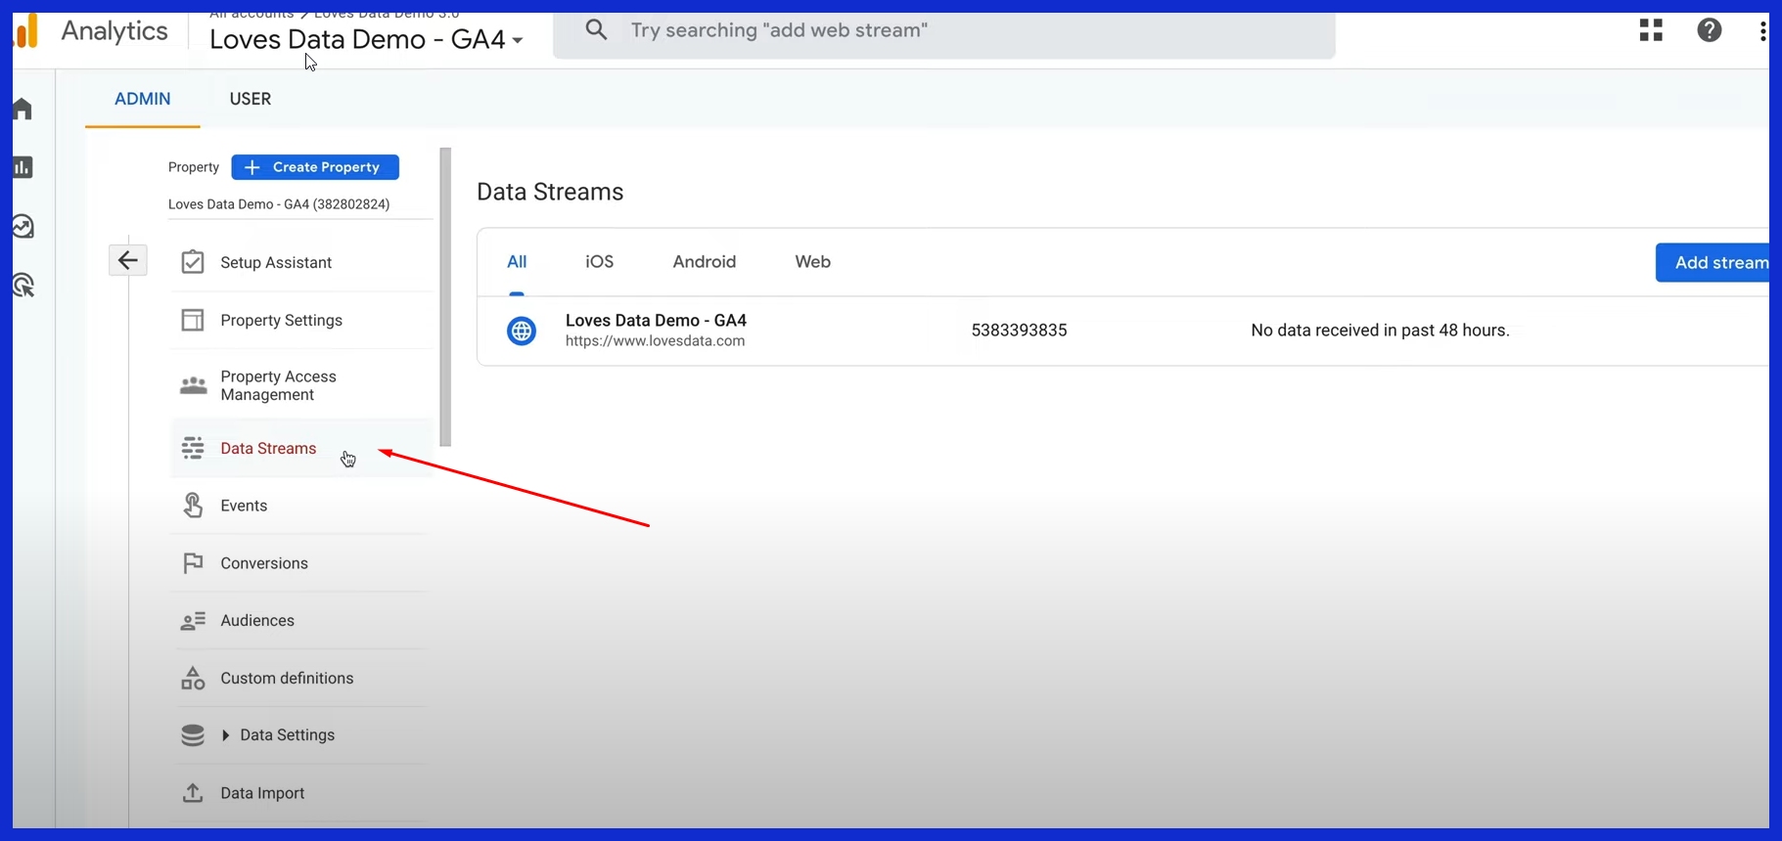
Task: Click the Property Settings layout icon
Action: coord(193,320)
